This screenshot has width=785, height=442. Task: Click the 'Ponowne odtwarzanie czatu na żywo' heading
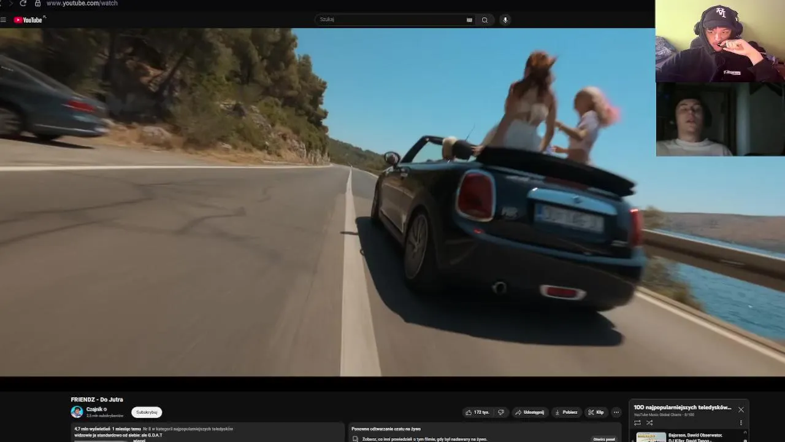(386, 429)
